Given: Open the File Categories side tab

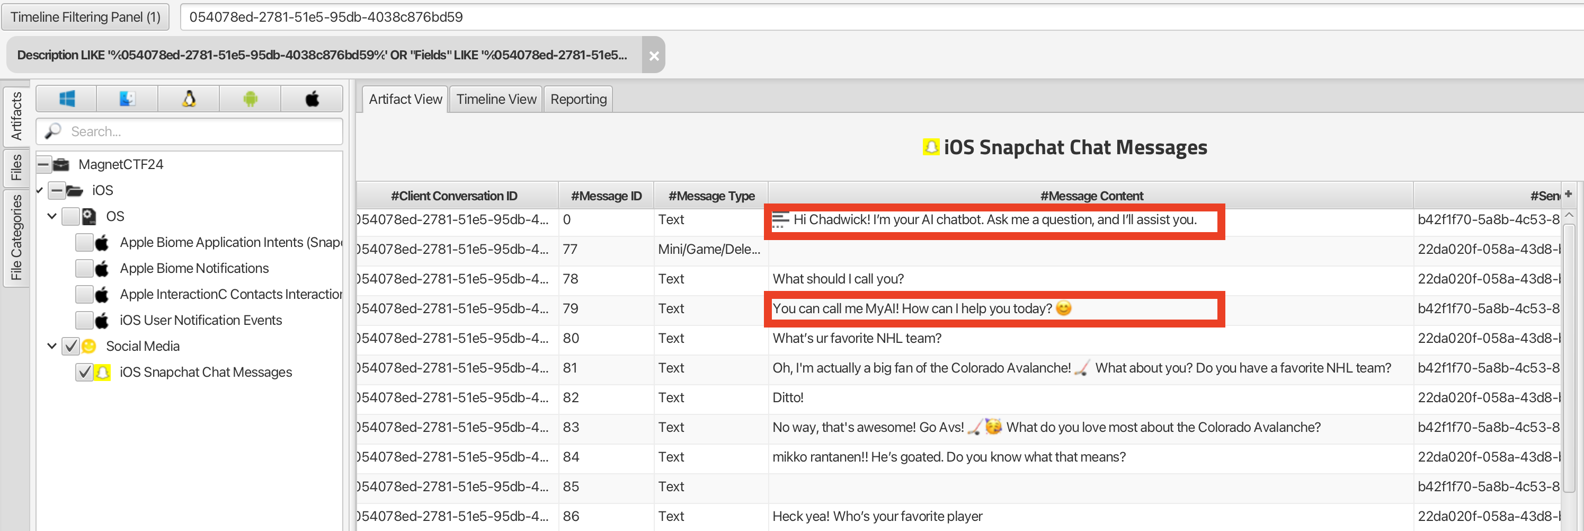Looking at the screenshot, I should (16, 237).
